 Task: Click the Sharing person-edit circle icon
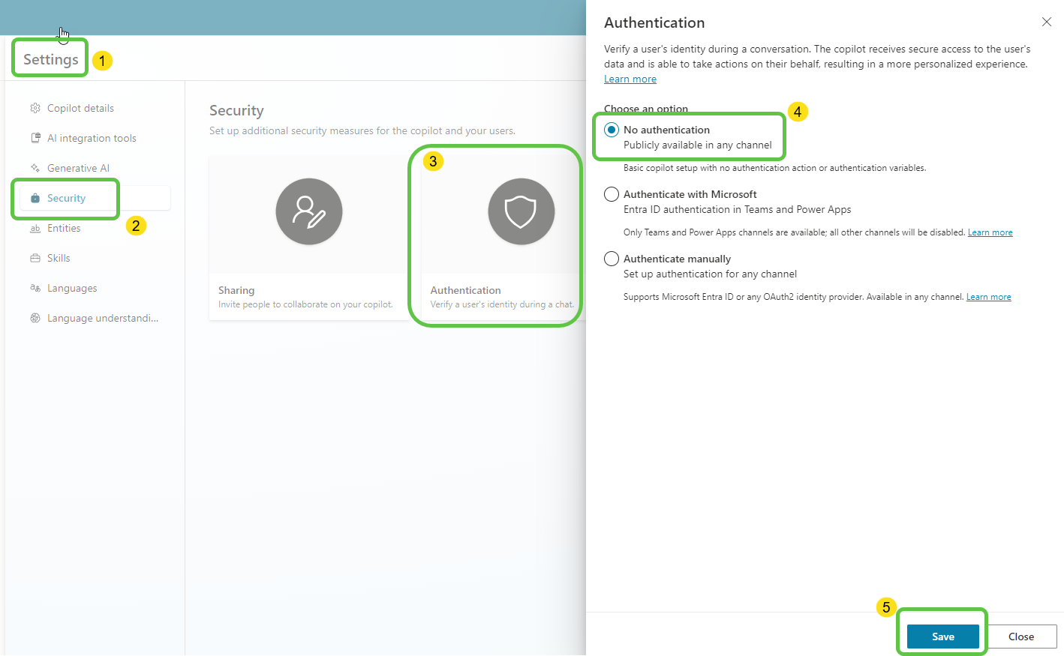(x=309, y=211)
